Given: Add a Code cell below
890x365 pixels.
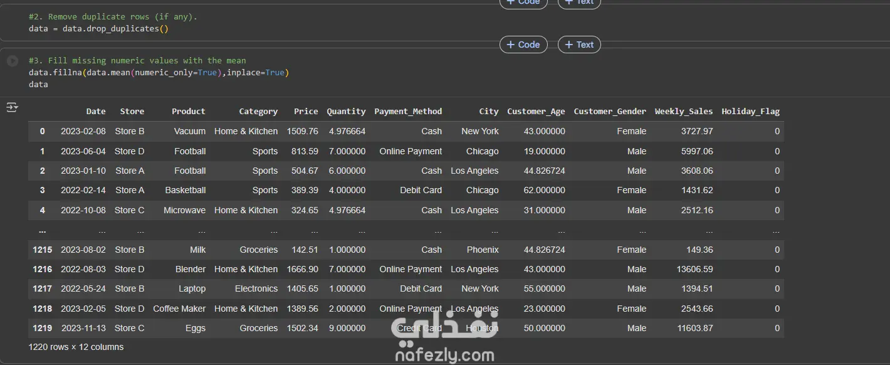Looking at the screenshot, I should click(x=523, y=45).
